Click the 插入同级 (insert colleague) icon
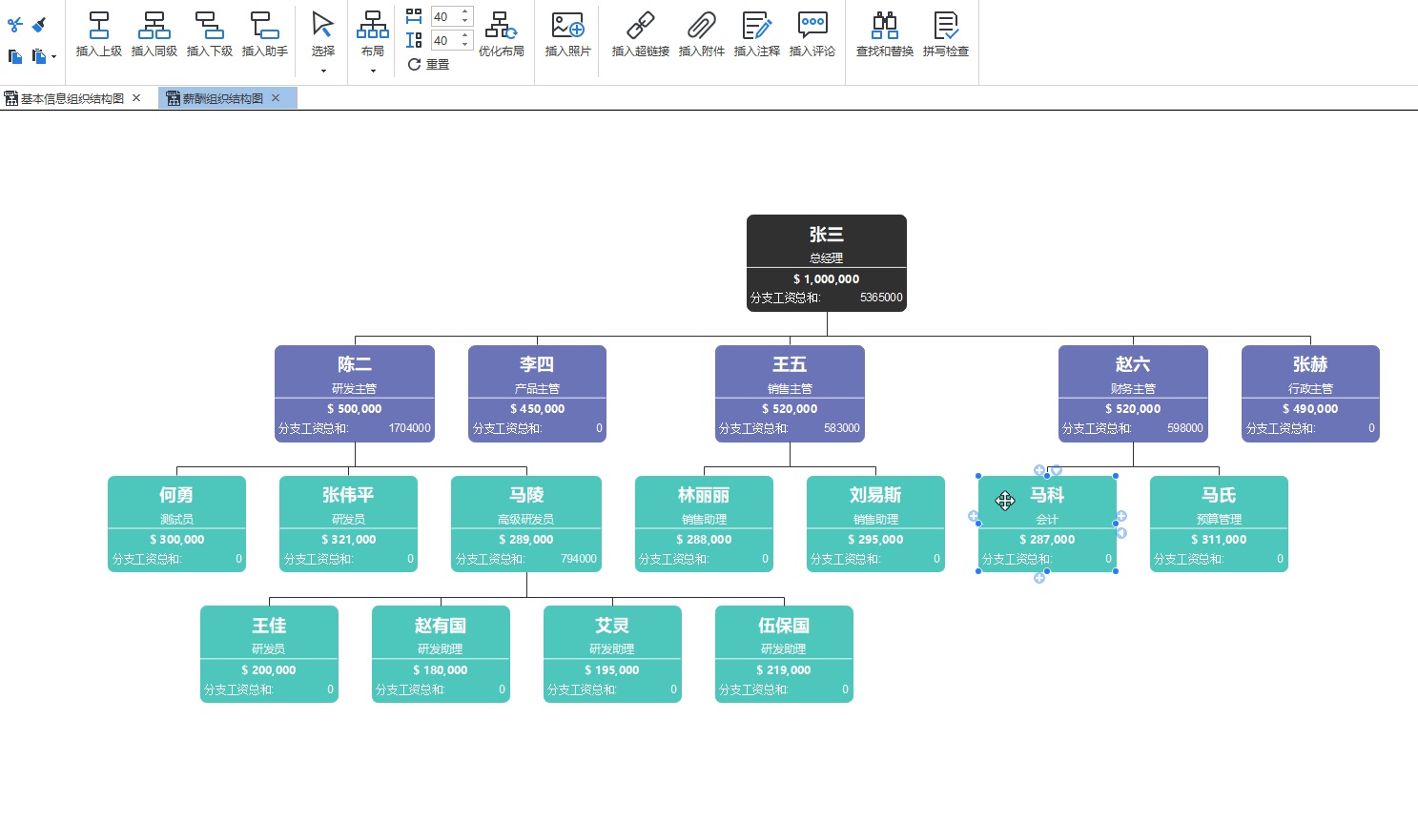 [x=154, y=25]
